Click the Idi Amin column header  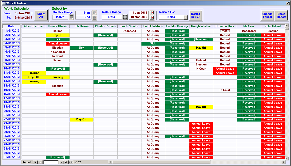[249, 26]
